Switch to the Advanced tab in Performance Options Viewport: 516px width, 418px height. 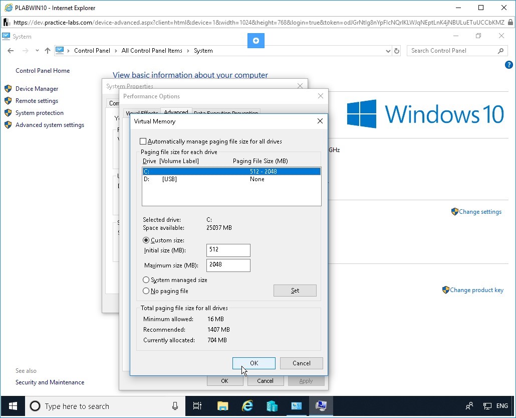[176, 112]
